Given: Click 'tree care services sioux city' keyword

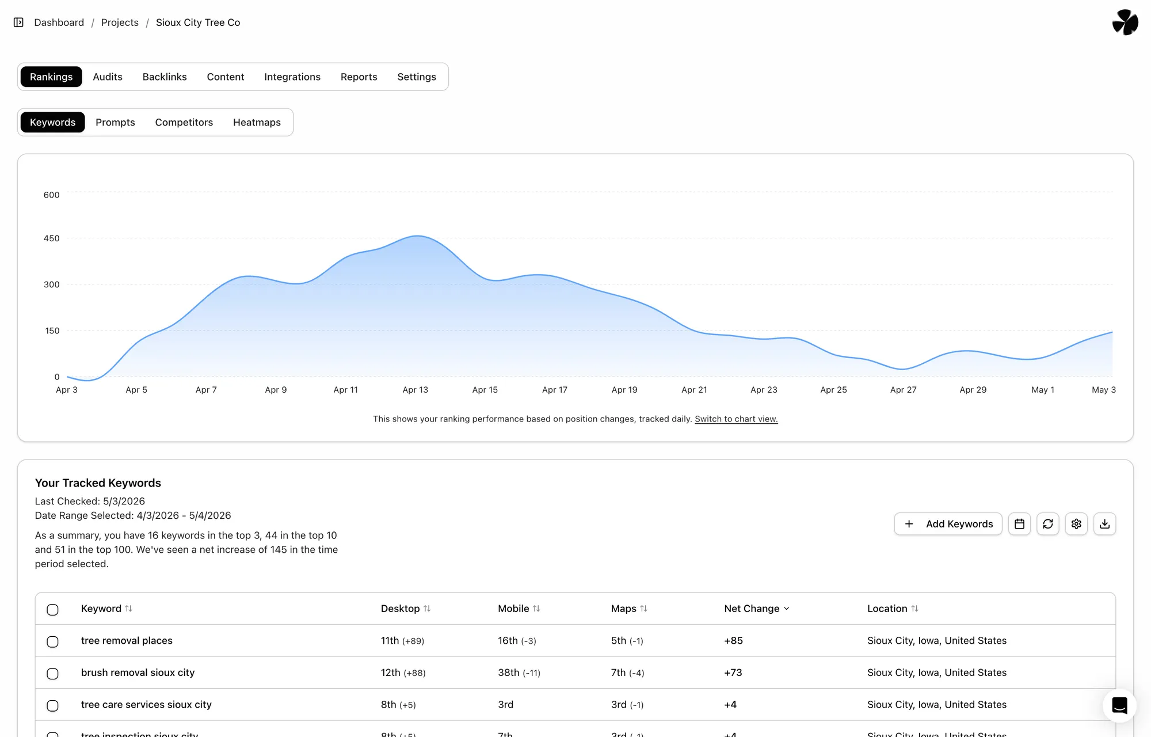Looking at the screenshot, I should point(146,704).
